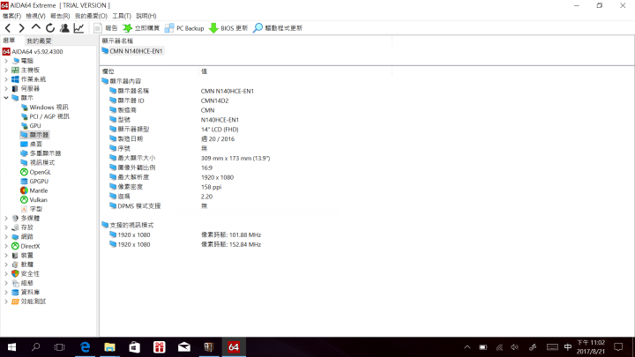Go forward with the right arrow toolbar icon
Viewport: 635px width, 357px height.
(x=22, y=28)
